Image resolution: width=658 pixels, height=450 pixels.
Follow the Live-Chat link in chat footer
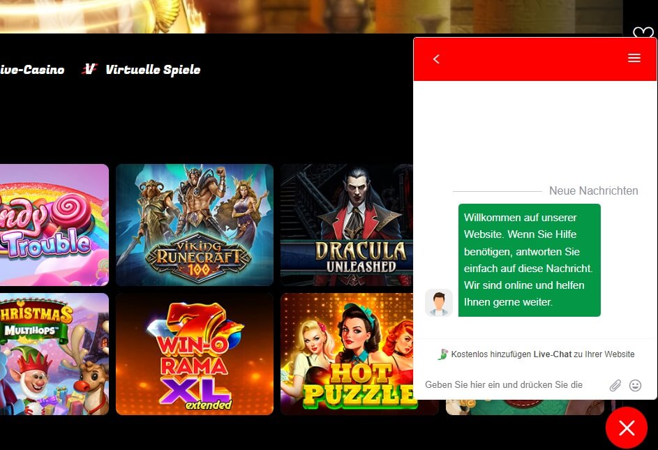552,354
